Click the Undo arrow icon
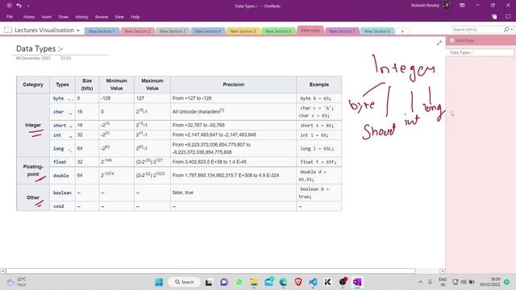Viewport: 516px width, 290px height. point(19,6)
